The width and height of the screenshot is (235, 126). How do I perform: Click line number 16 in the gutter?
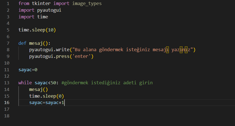(x=7, y=103)
